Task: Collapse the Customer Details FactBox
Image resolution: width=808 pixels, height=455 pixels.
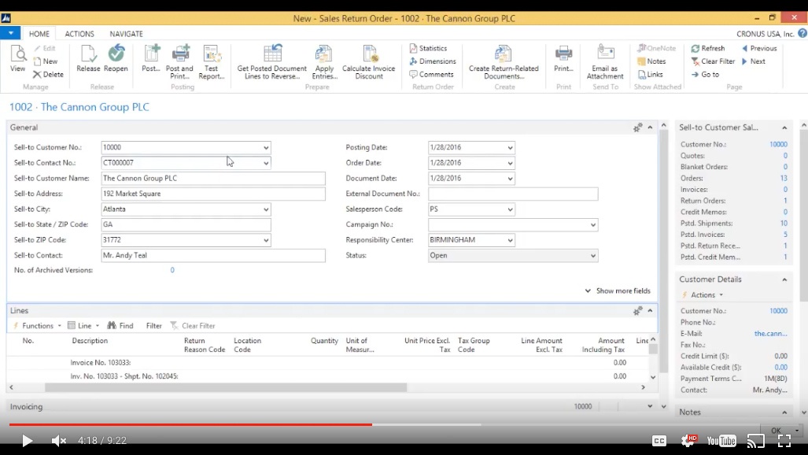Action: [x=784, y=279]
